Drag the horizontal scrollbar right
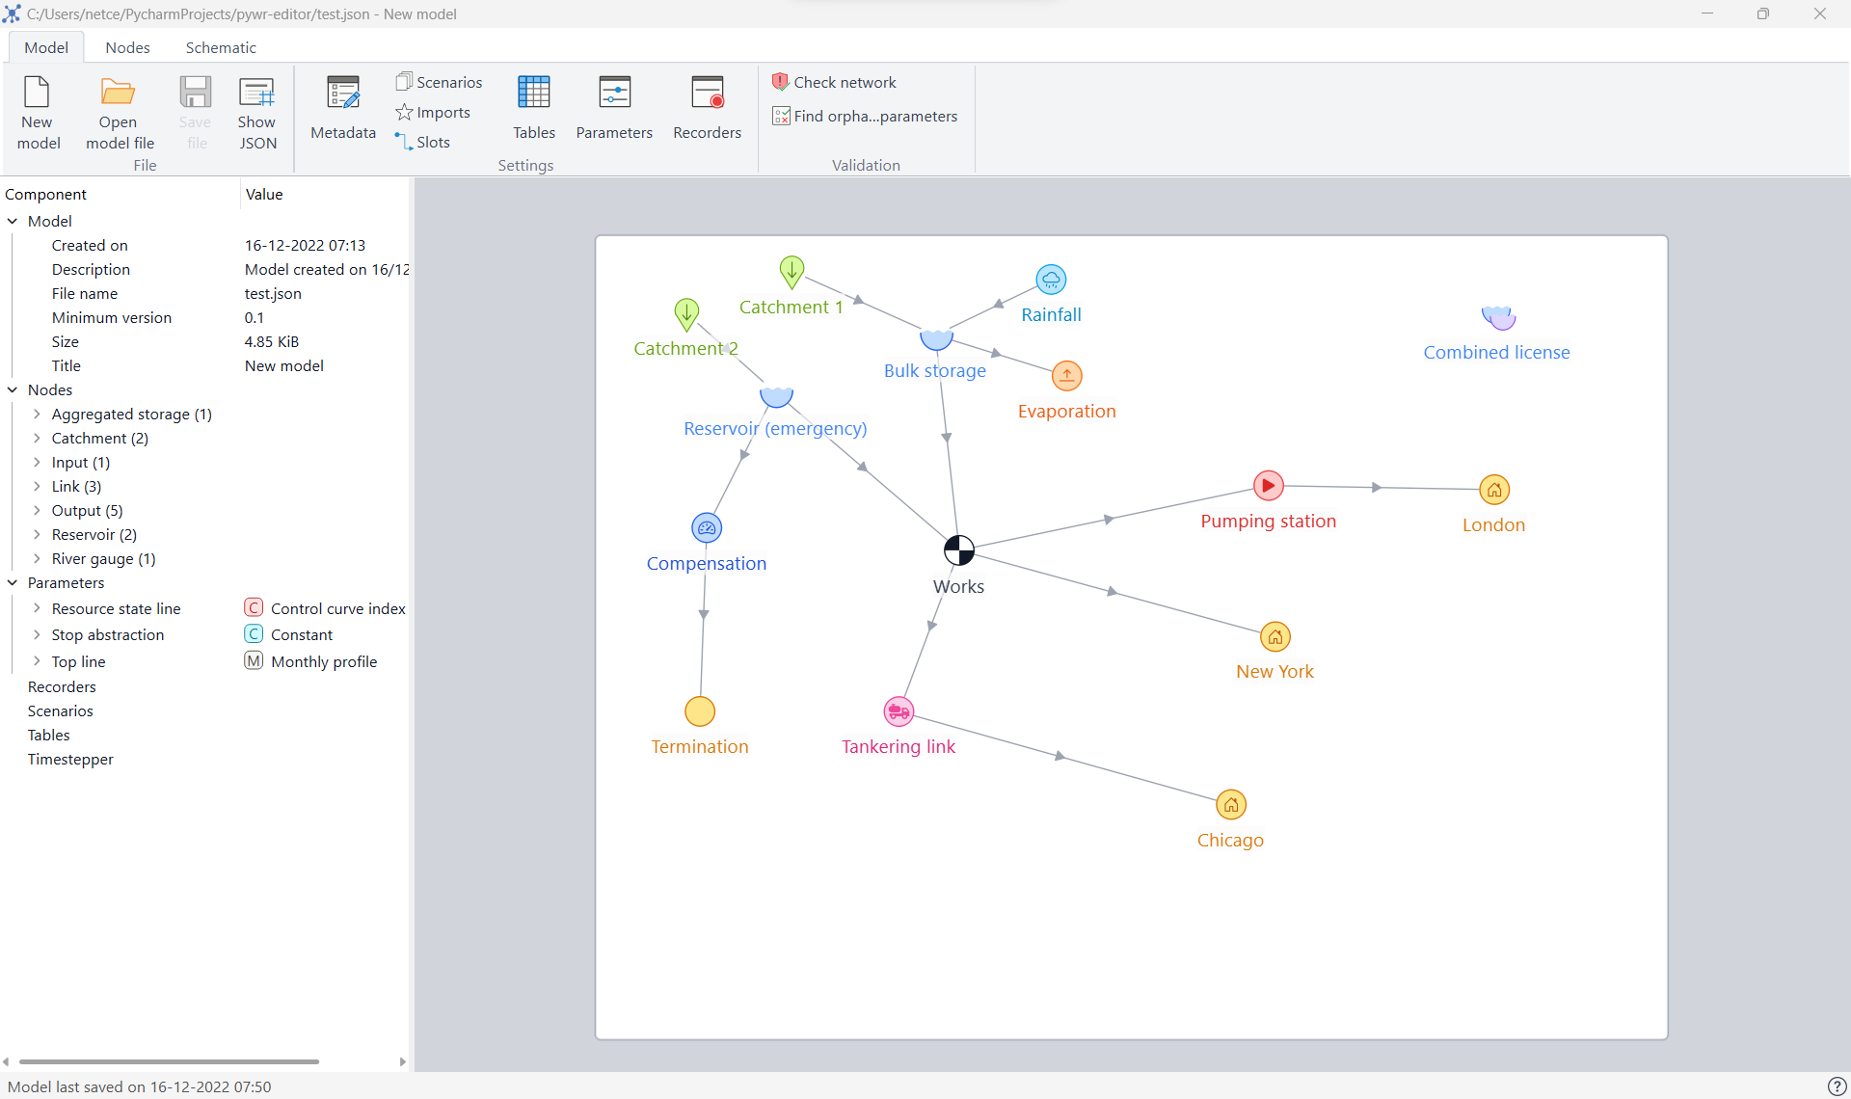This screenshot has width=1851, height=1099. pos(402,1061)
